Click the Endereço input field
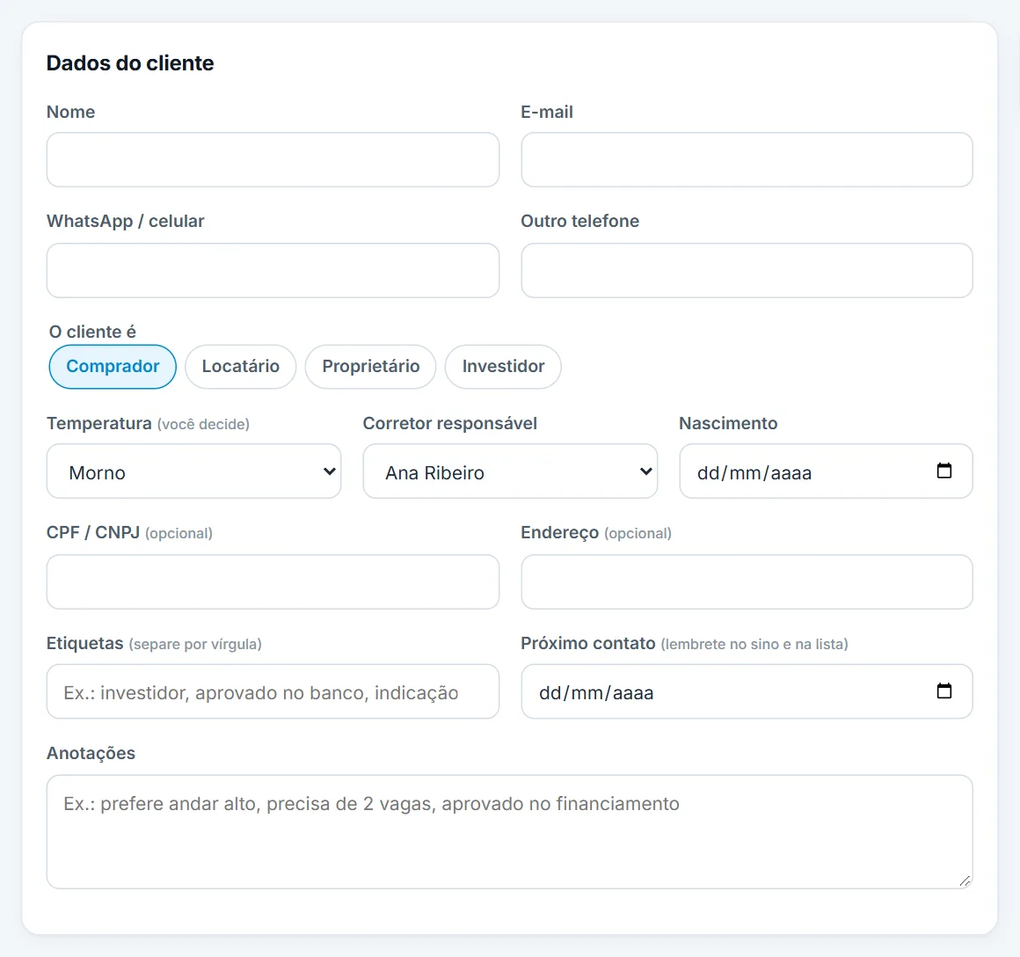The width and height of the screenshot is (1020, 957). coord(747,581)
